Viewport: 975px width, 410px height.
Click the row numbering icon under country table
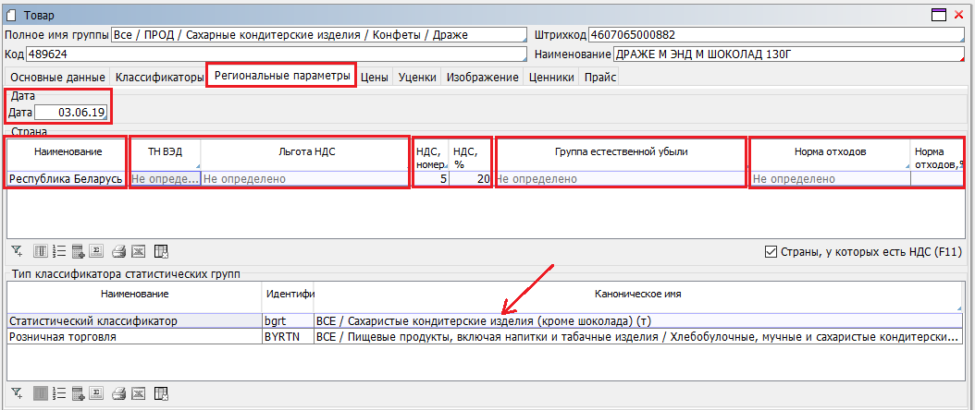[60, 251]
